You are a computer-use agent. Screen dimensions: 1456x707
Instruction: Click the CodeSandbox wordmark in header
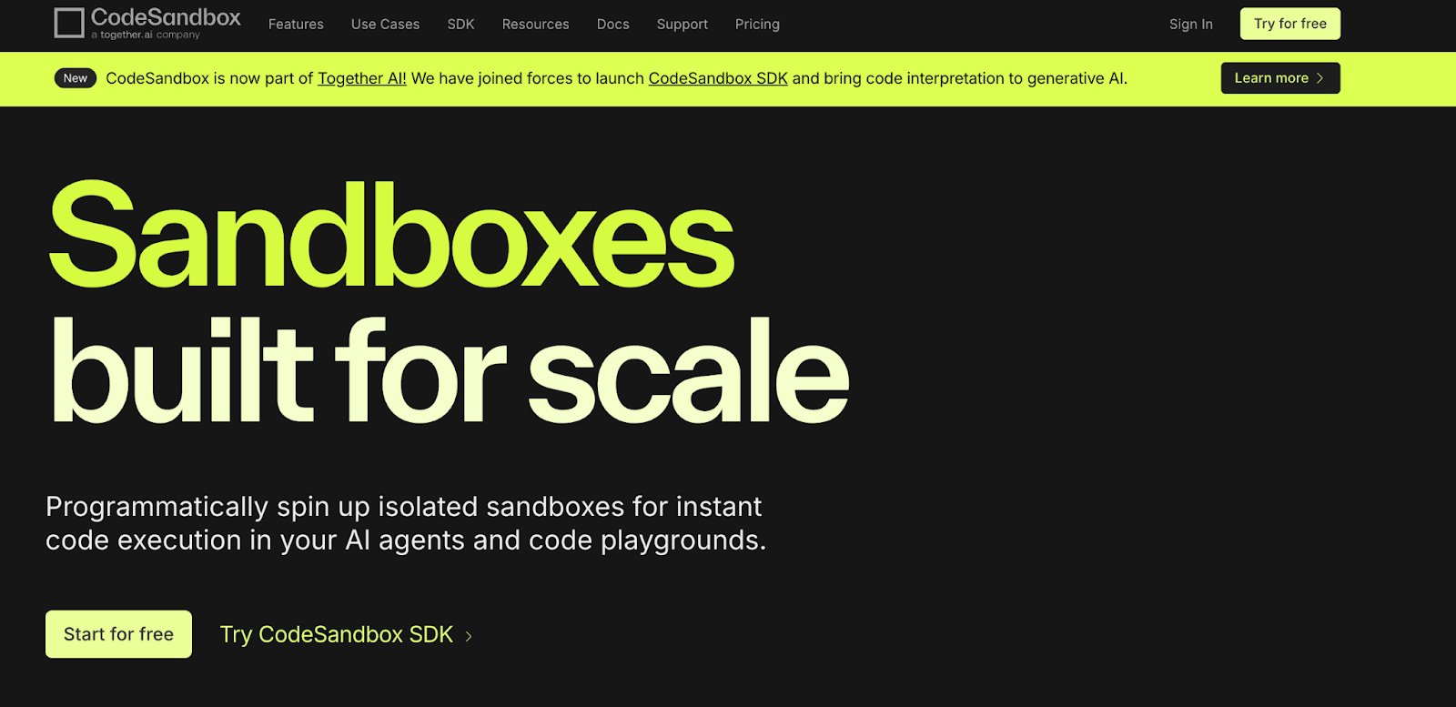click(166, 17)
